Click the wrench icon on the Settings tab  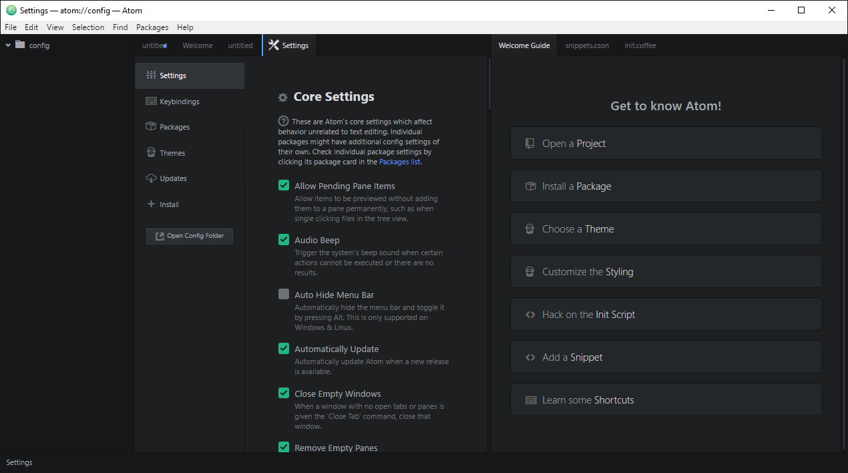(273, 45)
